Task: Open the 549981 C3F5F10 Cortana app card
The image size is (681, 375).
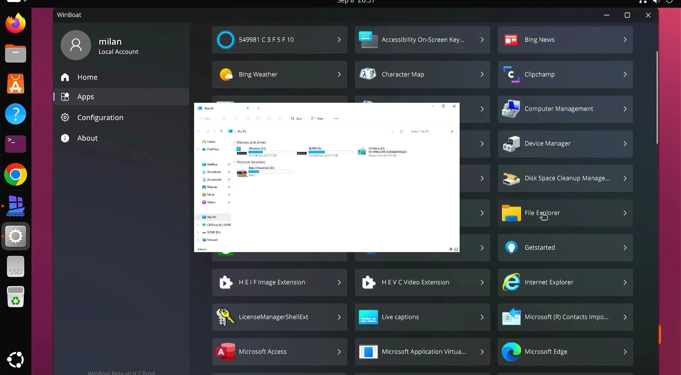Action: pos(280,40)
